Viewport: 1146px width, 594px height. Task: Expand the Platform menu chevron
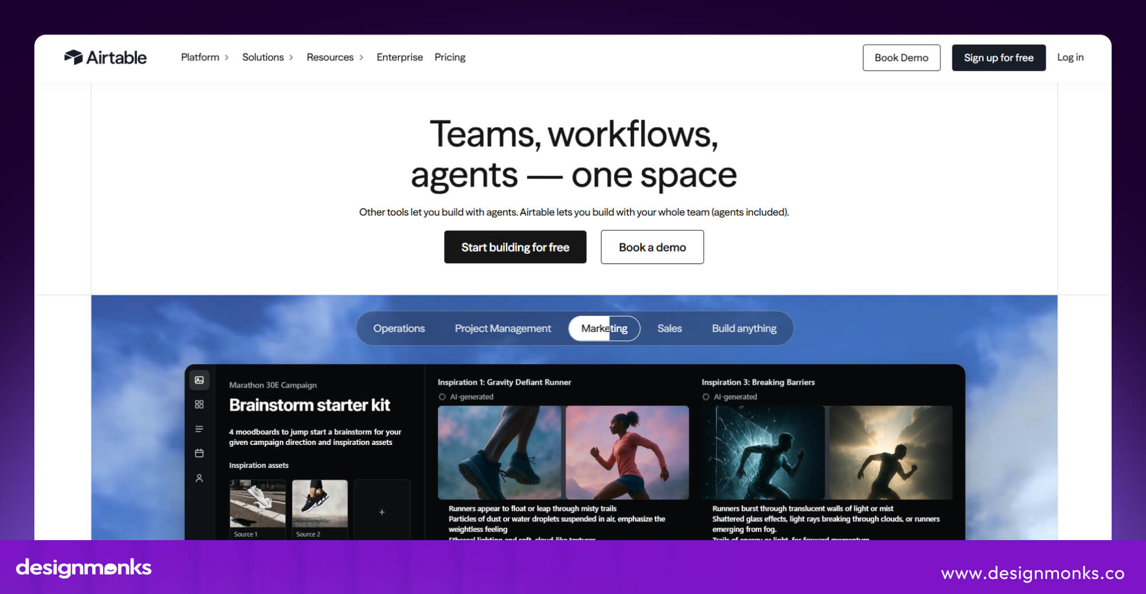tap(227, 57)
